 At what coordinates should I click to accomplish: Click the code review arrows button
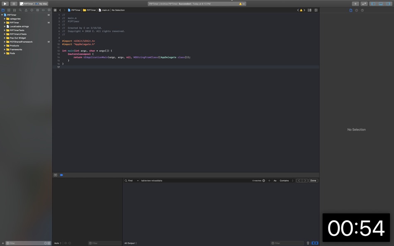coord(364,4)
